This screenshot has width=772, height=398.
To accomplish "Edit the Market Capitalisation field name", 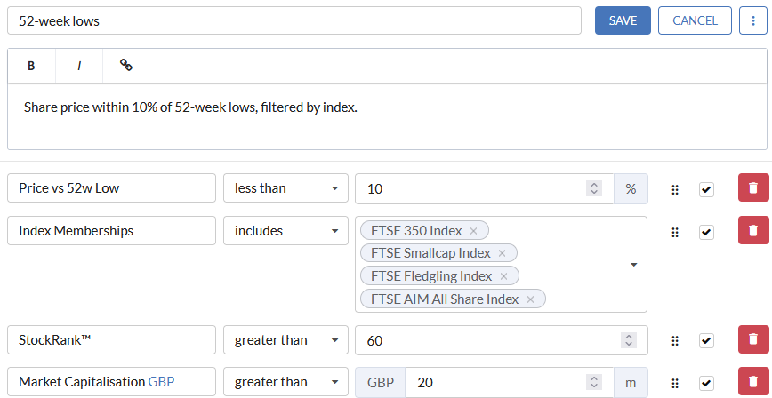I will 111,382.
